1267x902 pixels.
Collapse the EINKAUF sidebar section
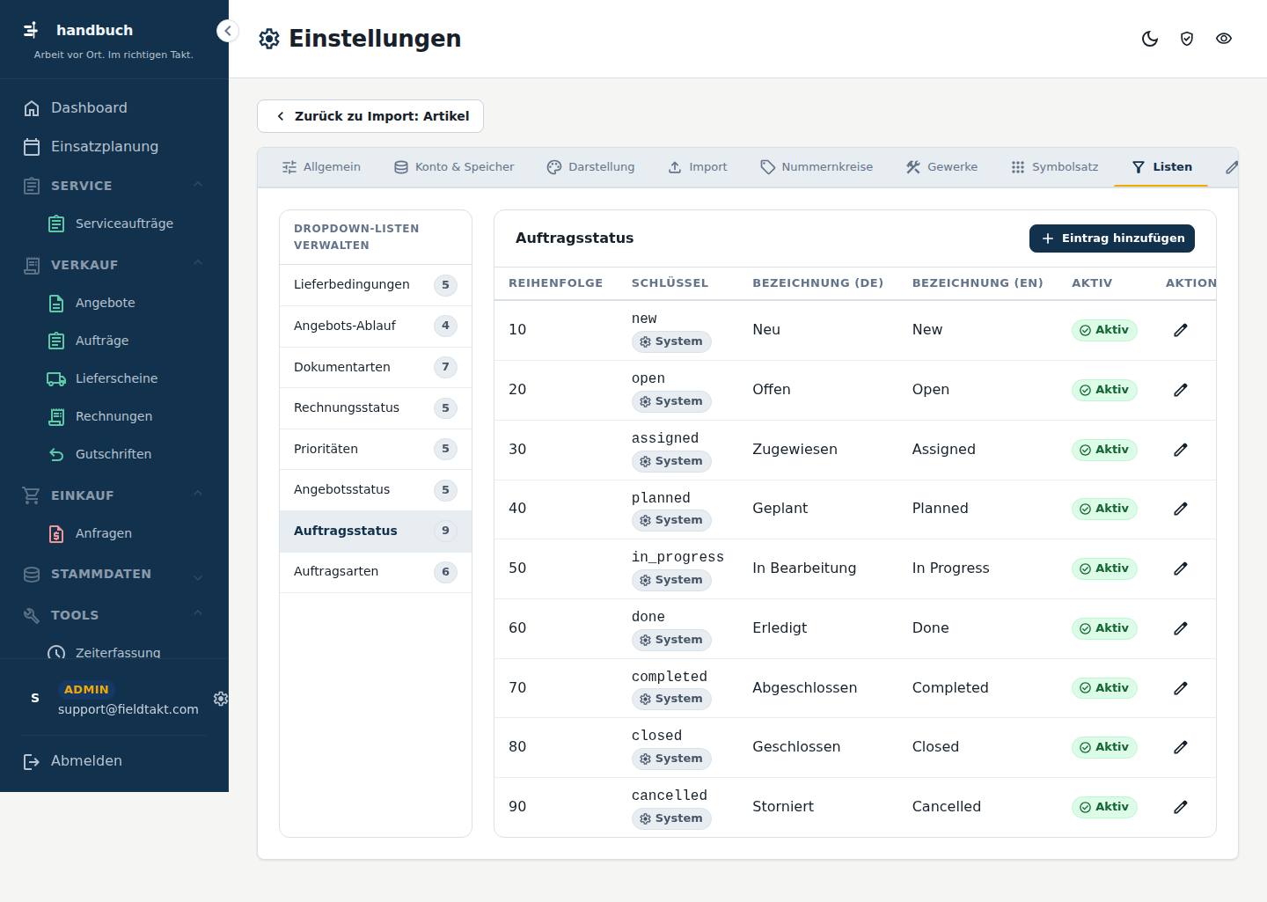point(114,495)
